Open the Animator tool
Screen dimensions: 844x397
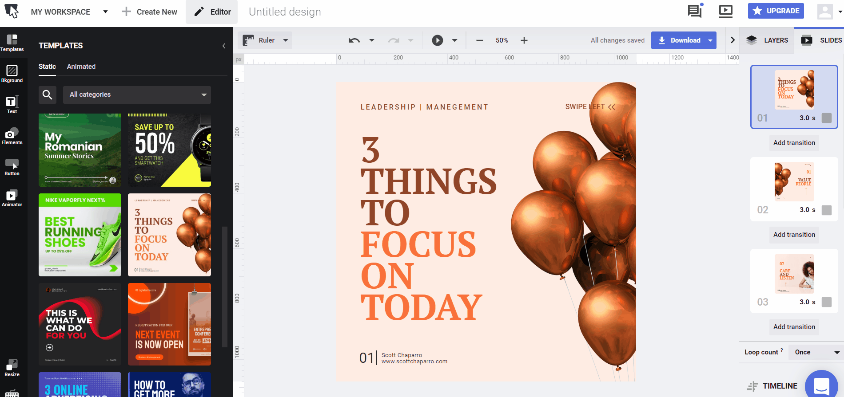tap(12, 198)
